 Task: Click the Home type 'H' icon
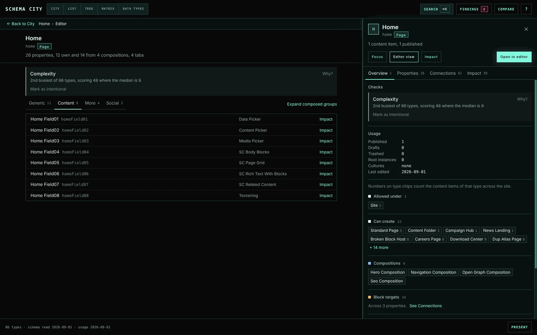(x=374, y=29)
